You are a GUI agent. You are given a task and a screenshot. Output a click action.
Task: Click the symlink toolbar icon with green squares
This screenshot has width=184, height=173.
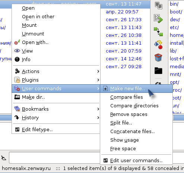(158, 32)
